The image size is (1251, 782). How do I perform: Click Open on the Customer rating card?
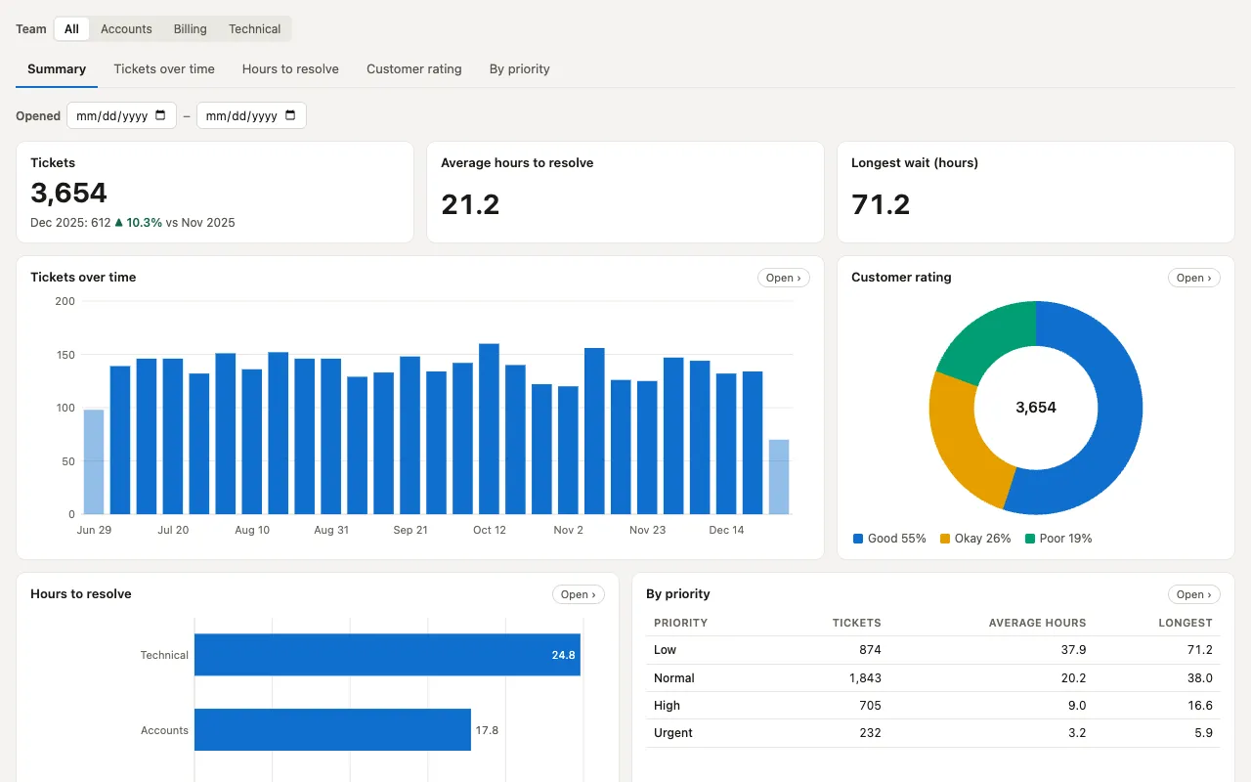[1194, 278]
